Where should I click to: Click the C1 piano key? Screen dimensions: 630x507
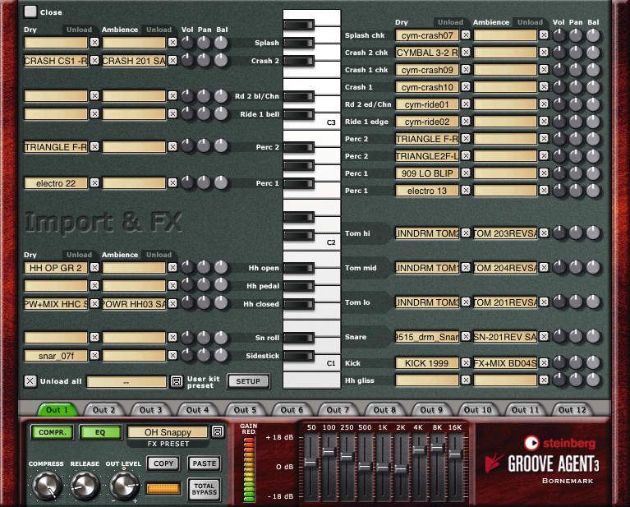[326, 363]
